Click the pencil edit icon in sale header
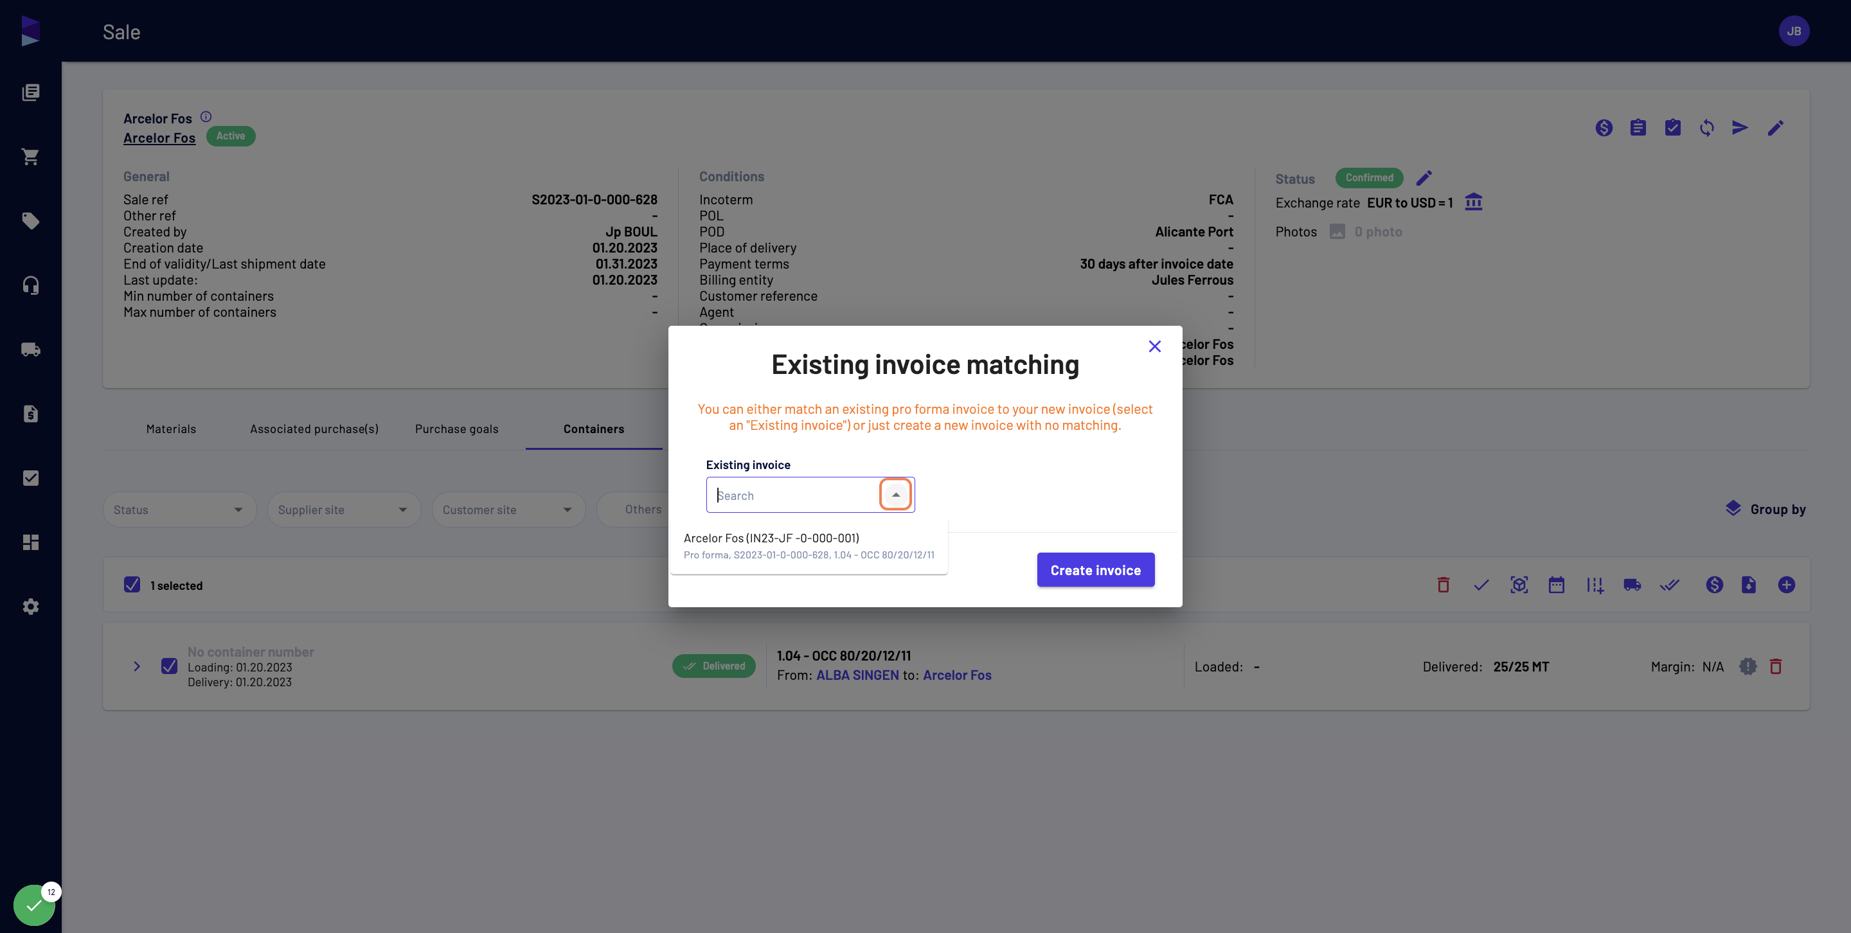This screenshot has height=933, width=1851. [1776, 128]
